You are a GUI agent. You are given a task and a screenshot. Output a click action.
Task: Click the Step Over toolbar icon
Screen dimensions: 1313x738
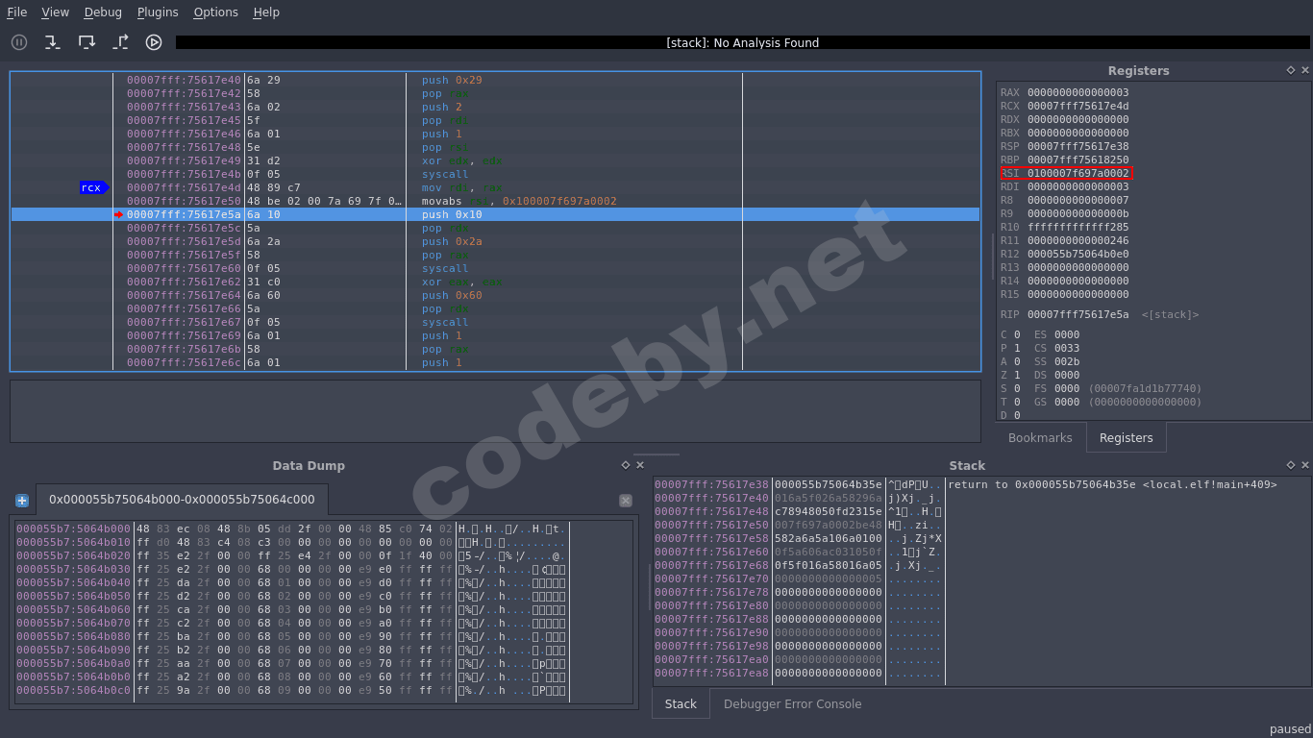click(x=87, y=42)
